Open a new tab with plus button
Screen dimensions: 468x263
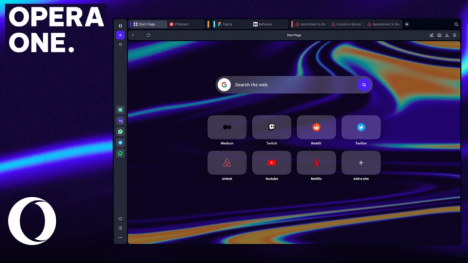(x=407, y=25)
